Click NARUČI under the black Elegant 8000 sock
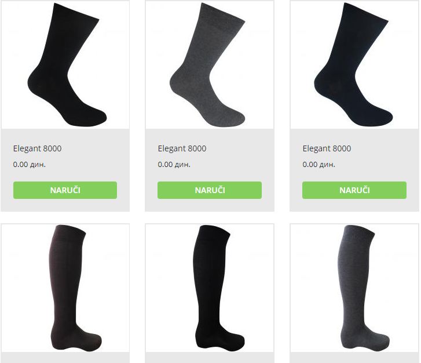The width and height of the screenshot is (421, 363). click(65, 190)
